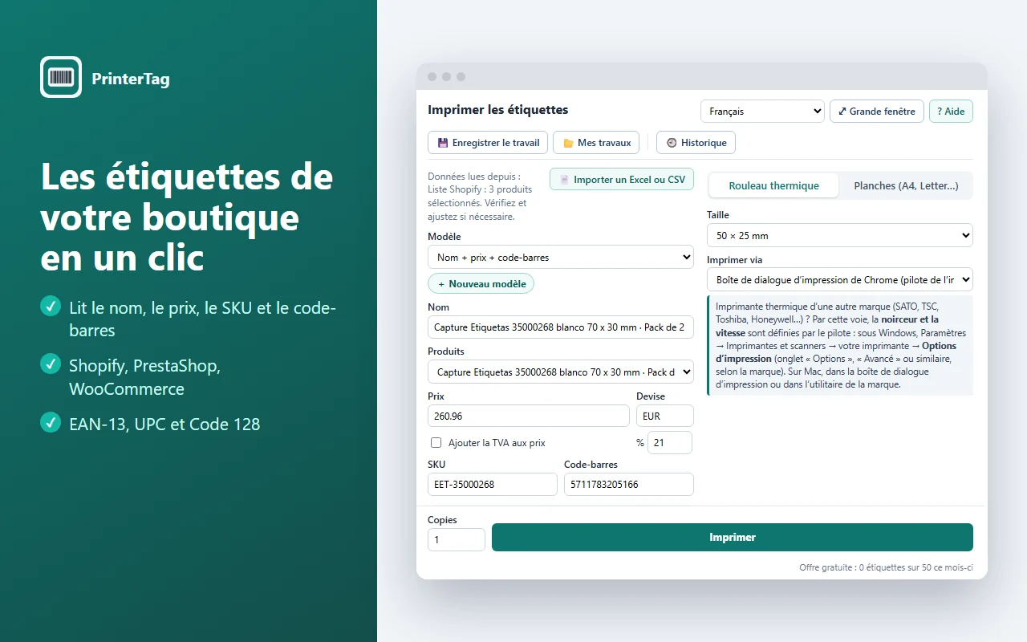Switch to Planches (A4, Letter...) tab
This screenshot has width=1027, height=642.
point(906,185)
